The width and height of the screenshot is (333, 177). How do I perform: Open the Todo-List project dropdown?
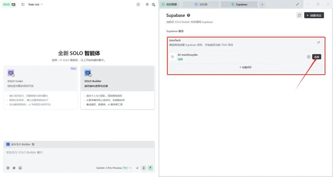pyautogui.click(x=35, y=4)
